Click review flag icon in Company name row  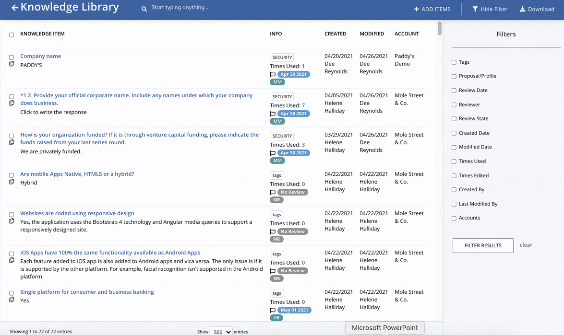(x=273, y=75)
